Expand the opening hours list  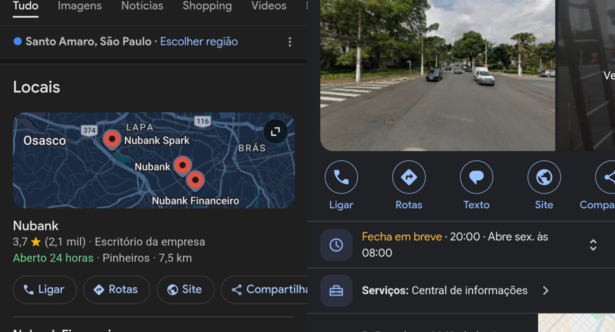pos(593,245)
